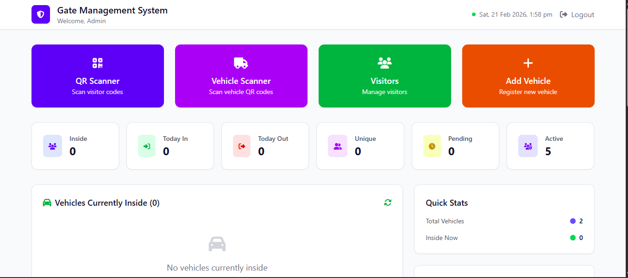Viewport: 628px width, 278px height.
Task: Click the shield logo in the header
Action: click(x=41, y=14)
